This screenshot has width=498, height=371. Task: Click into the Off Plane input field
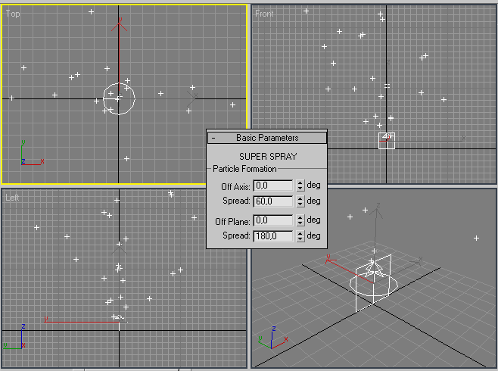[x=273, y=220]
